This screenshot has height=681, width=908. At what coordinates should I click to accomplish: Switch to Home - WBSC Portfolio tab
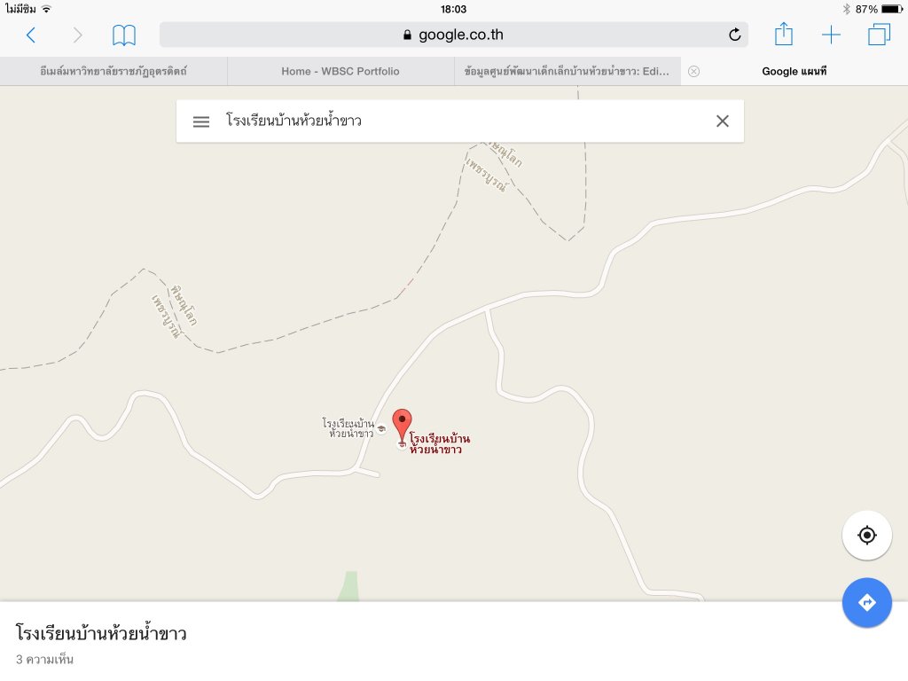(340, 71)
